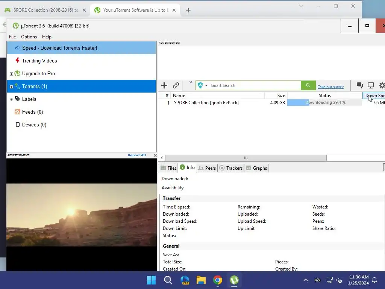Screen dimensions: 385x289
Task: Click the Add Torrent from URL link icon
Action: coord(176,85)
